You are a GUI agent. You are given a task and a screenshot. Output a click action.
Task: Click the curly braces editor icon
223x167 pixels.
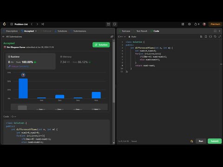tap(210, 37)
